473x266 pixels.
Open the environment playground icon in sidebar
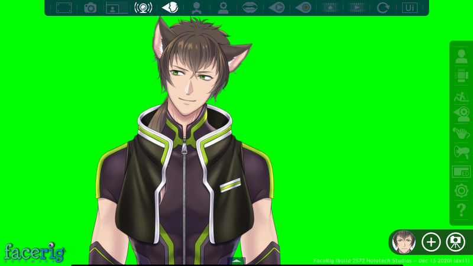pyautogui.click(x=461, y=95)
